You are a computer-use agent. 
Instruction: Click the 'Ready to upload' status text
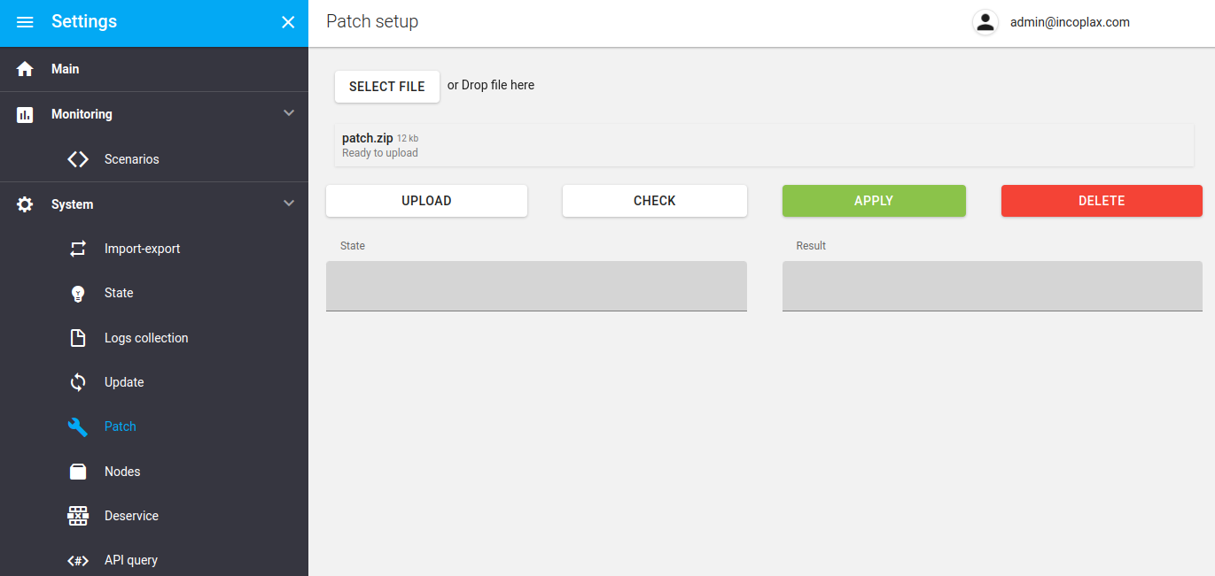pos(380,153)
